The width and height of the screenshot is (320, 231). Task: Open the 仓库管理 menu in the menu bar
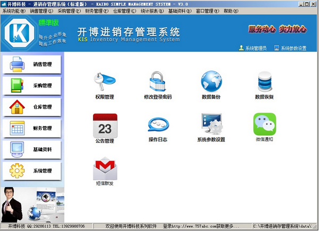pos(125,11)
